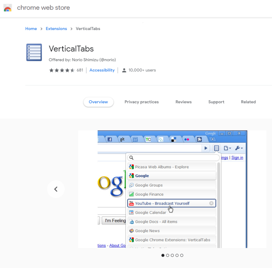This screenshot has width=272, height=268.
Task: Click the VerticalTabs list icon in screenshot toolbar
Action: [x=216, y=148]
